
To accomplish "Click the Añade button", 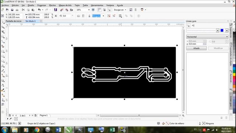I will [197, 48].
